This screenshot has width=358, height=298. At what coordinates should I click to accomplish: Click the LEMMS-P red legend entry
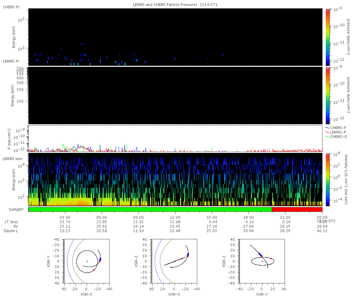(x=338, y=132)
